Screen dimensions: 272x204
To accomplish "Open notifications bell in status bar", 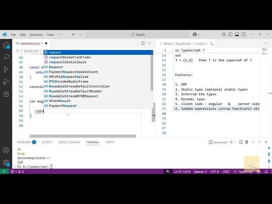I will click(x=266, y=172).
